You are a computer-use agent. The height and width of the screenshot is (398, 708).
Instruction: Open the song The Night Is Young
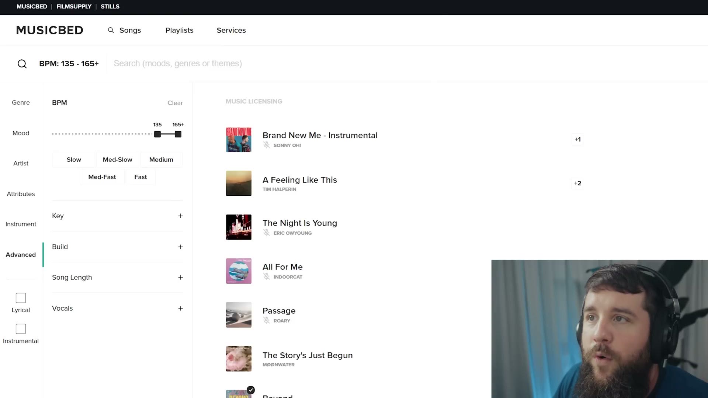coord(299,223)
